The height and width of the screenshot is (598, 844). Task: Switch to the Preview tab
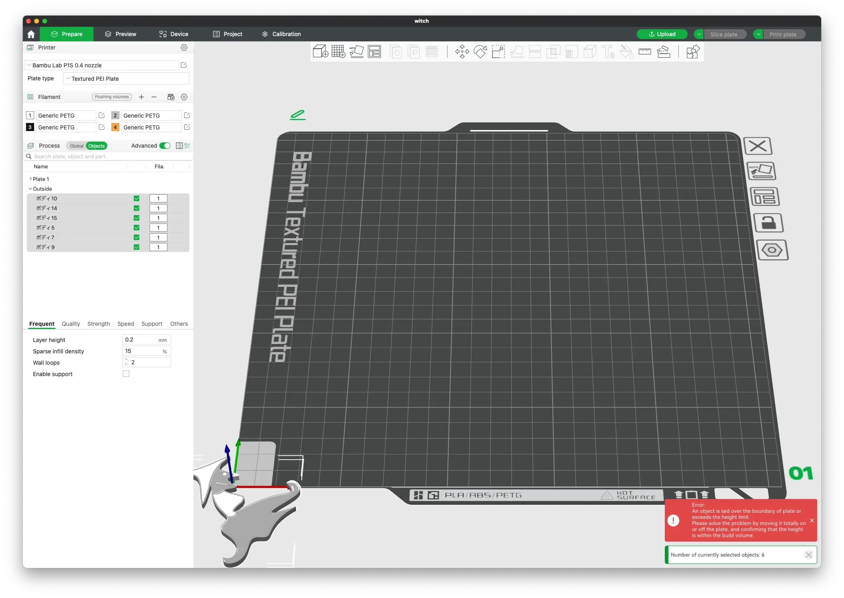pos(120,34)
